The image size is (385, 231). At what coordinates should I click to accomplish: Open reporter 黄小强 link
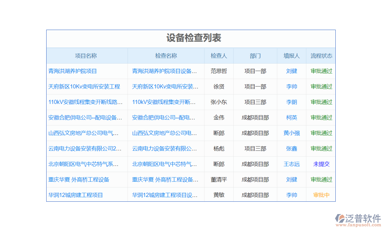click(291, 133)
